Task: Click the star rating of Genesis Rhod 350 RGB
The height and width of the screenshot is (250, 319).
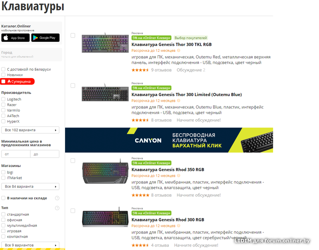Action: tap(140, 195)
